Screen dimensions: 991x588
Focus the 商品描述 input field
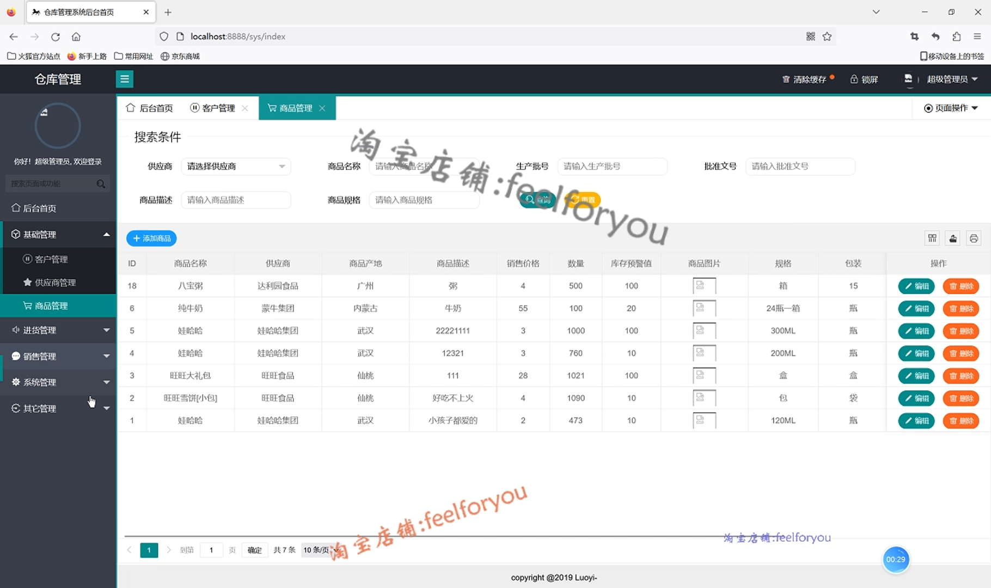236,200
